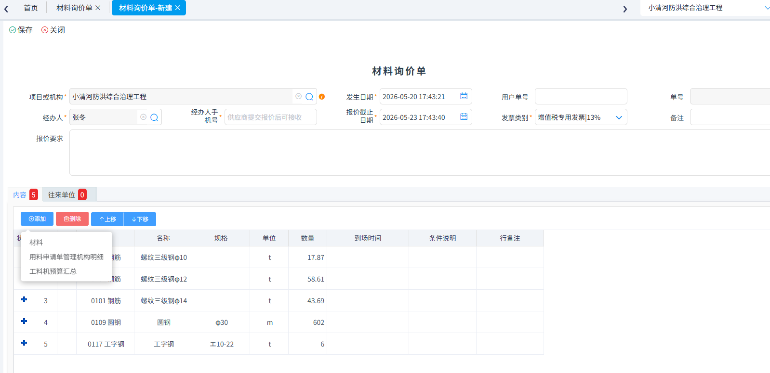Screen dimensions: 770x373
Task: Click the plus icon on row 3
Action: pyautogui.click(x=24, y=299)
